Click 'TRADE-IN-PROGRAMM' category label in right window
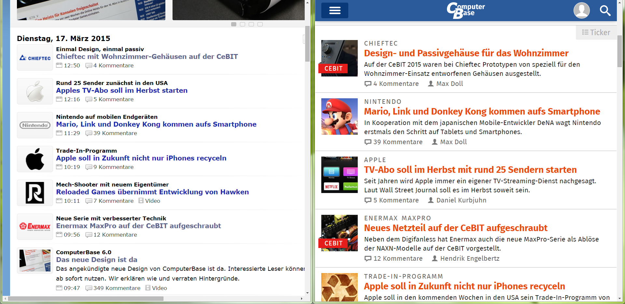This screenshot has height=304, width=625. point(404,276)
